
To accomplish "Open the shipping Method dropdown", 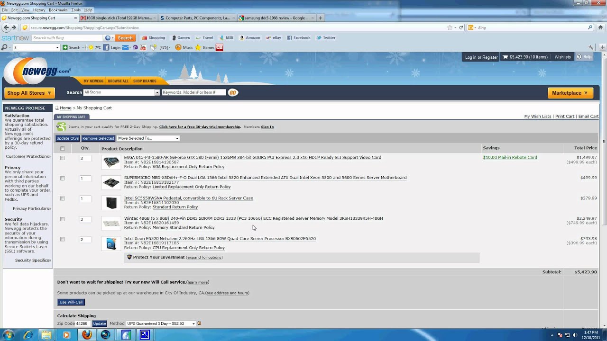I will [161, 323].
